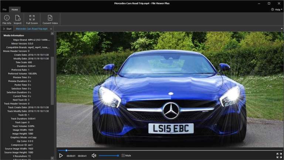Select the Duration 0:00:41 row

pos(27,66)
